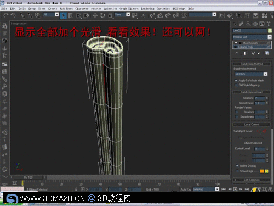
Task: Switch to the Hierarchy command panel tab
Action: pyautogui.click(x=248, y=24)
